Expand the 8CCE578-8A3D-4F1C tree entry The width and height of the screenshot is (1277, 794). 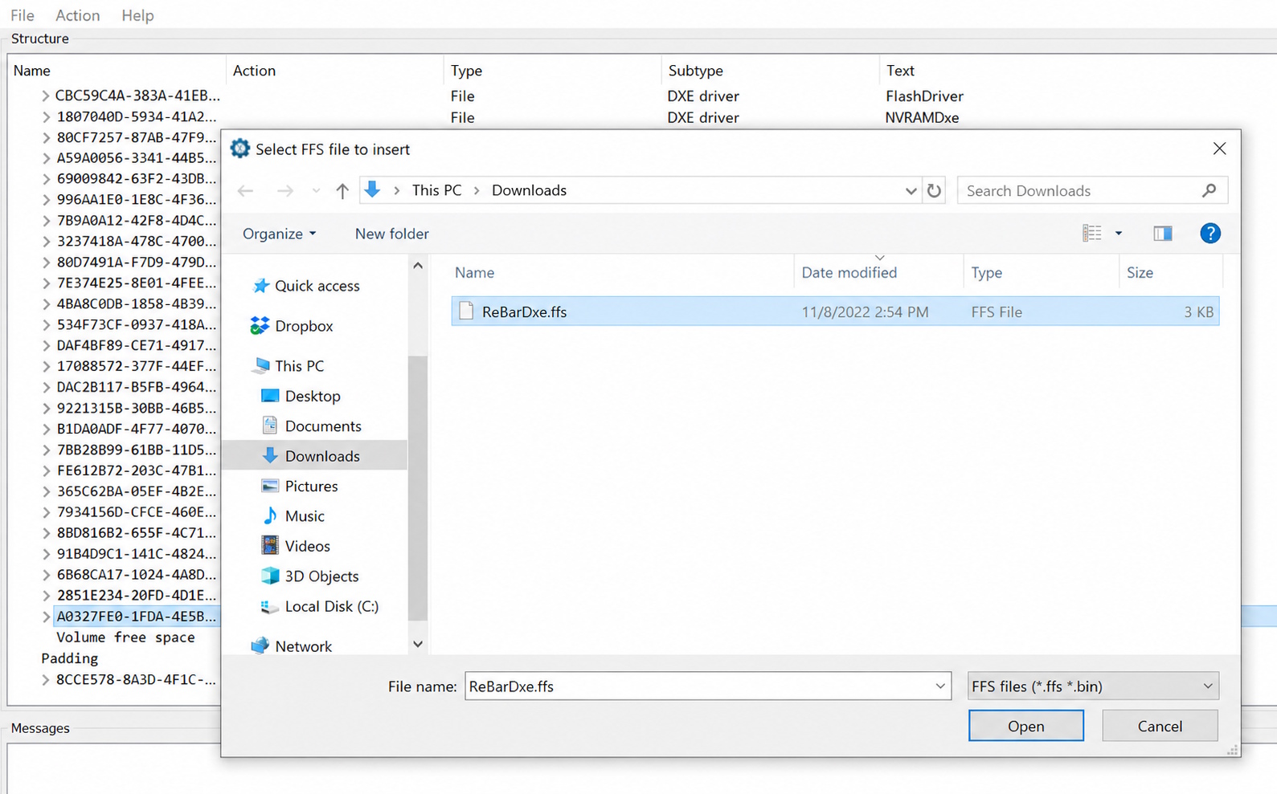[x=45, y=679]
